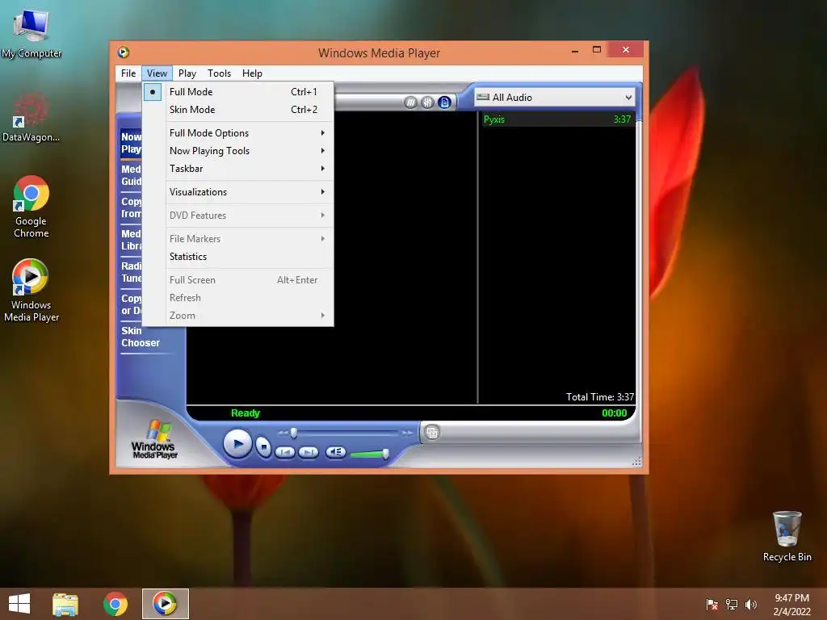Expand the Zoom submenu
827x620 pixels.
click(x=238, y=316)
